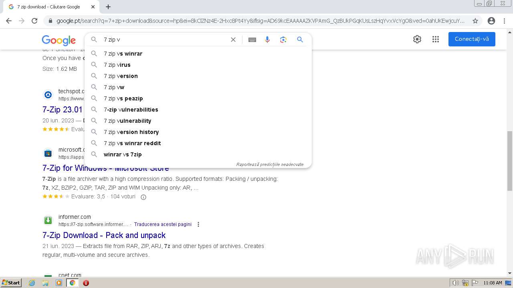This screenshot has width=513, height=288.
Task: Click the address bar URL
Action: pos(261,21)
